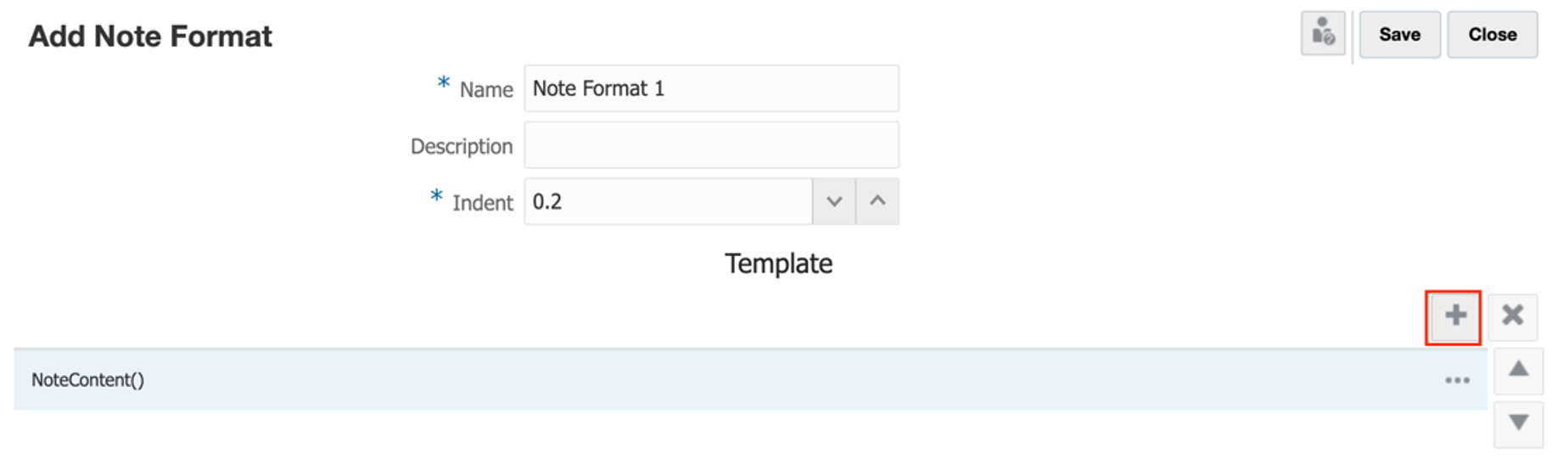Click the Template section heading
This screenshot has height=464, width=1558.
pos(778,264)
